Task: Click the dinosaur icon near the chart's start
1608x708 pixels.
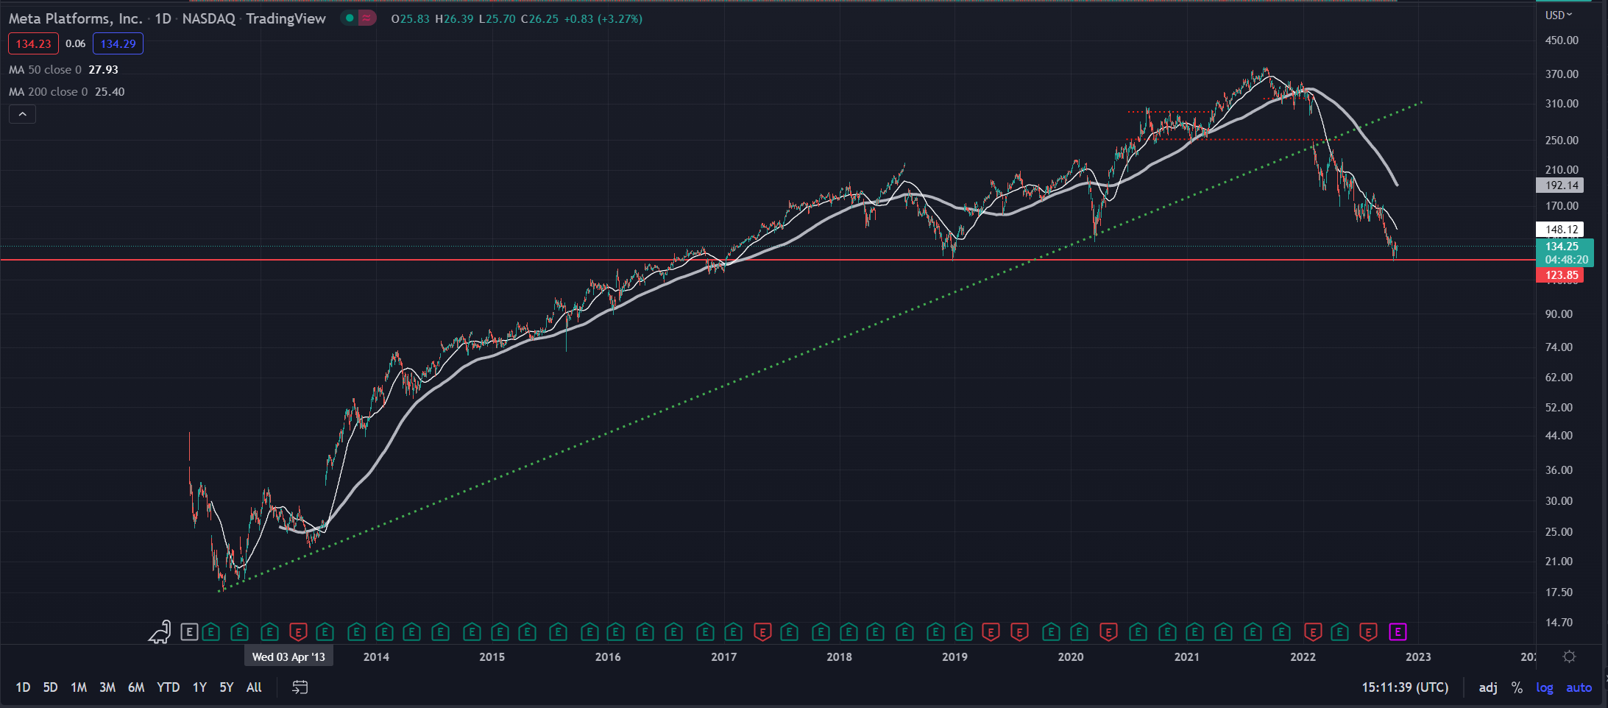Action: 160,631
